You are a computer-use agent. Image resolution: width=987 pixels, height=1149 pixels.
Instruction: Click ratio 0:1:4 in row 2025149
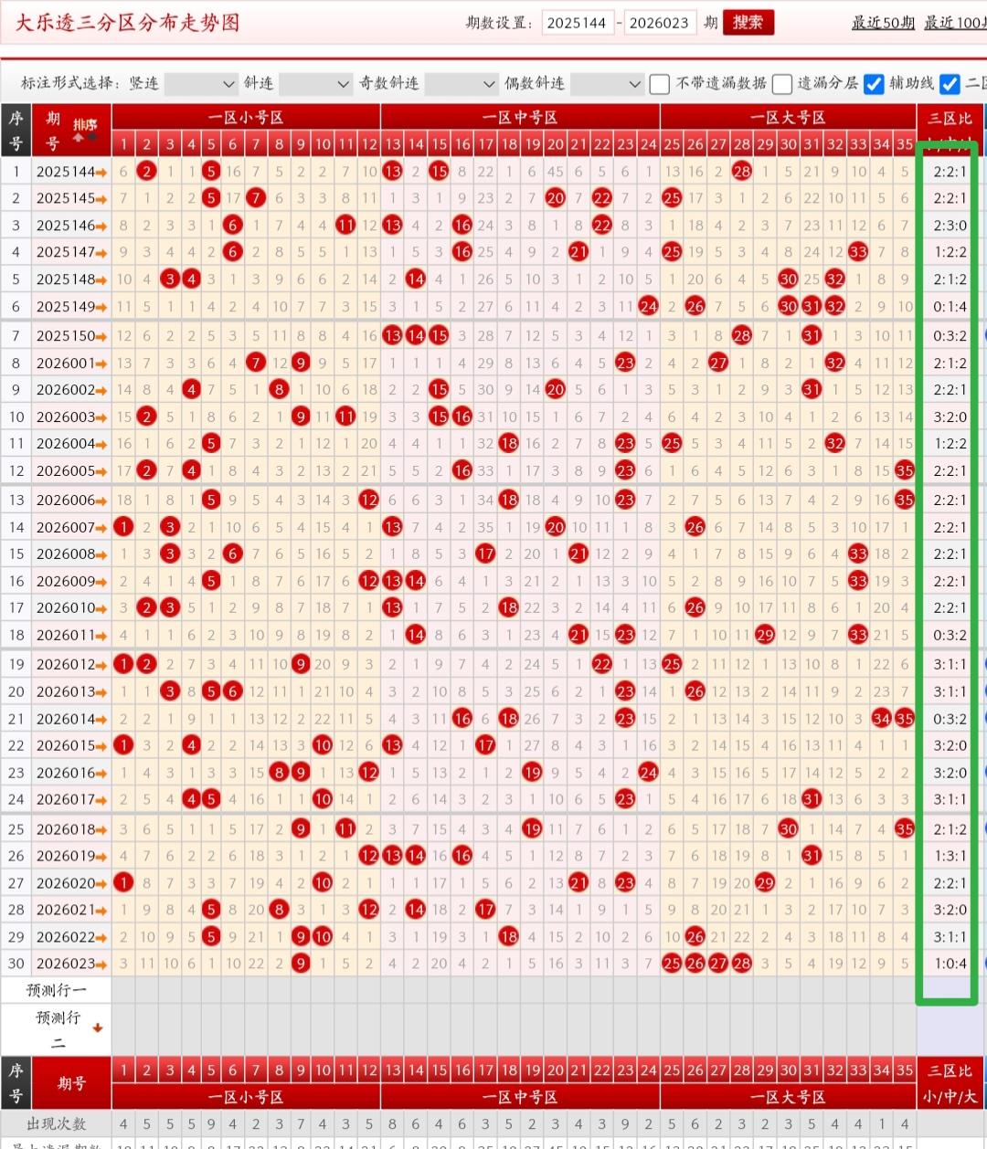950,307
